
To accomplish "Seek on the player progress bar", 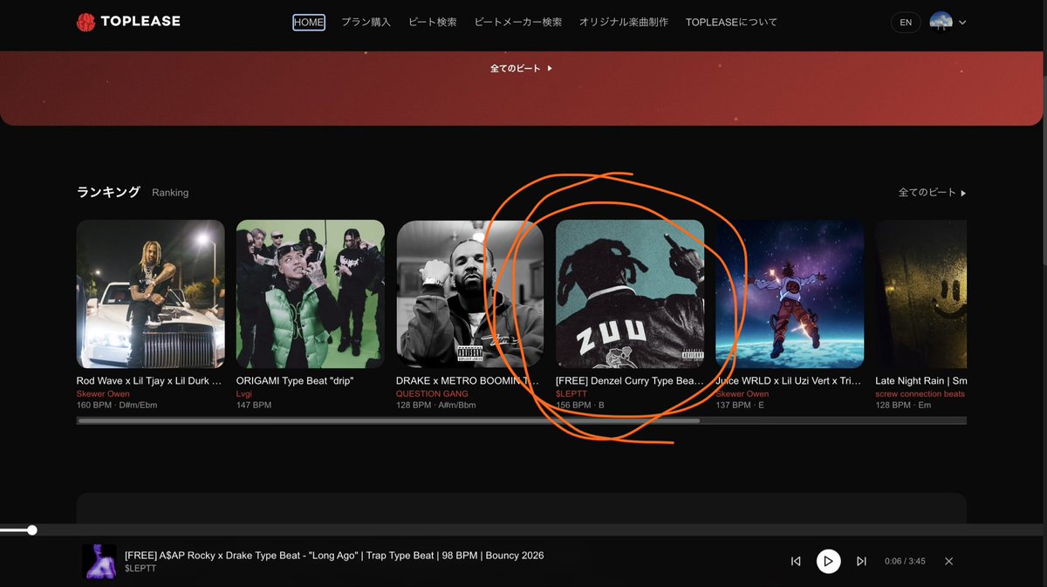I will [x=523, y=529].
